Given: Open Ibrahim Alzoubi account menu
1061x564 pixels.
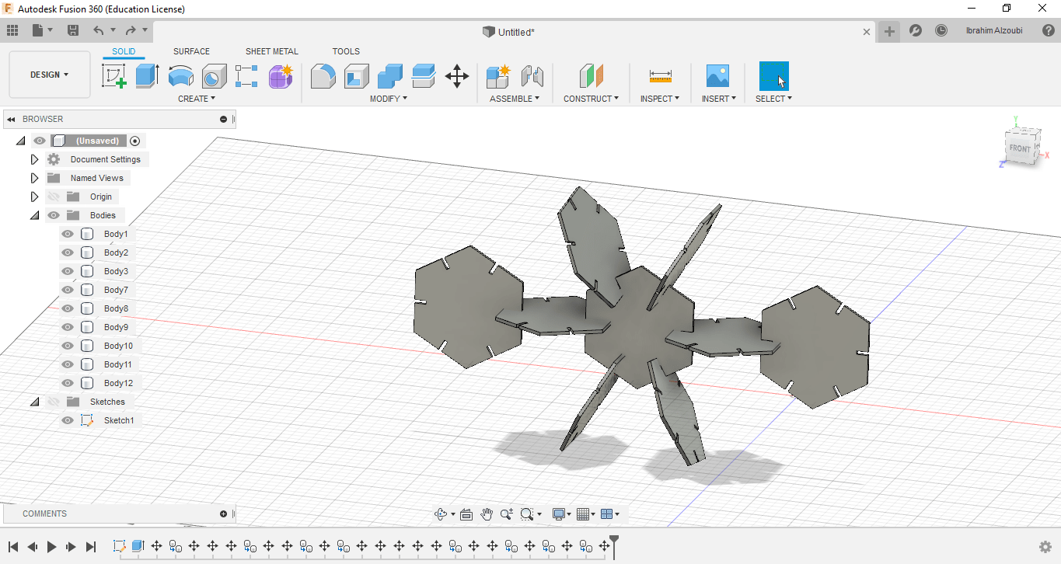Looking at the screenshot, I should click(x=994, y=31).
